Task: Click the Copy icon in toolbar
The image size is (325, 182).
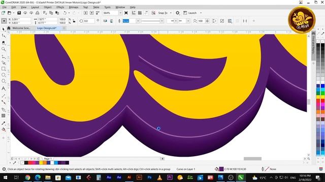Action: tap(51, 13)
